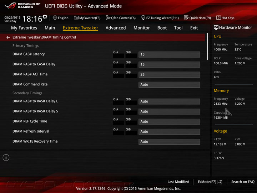
Task: Click Search on FAQ
Action: point(243,182)
